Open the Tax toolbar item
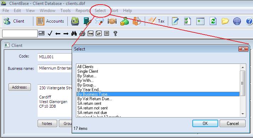Viewport: 253px width, 138px height. coord(156,21)
